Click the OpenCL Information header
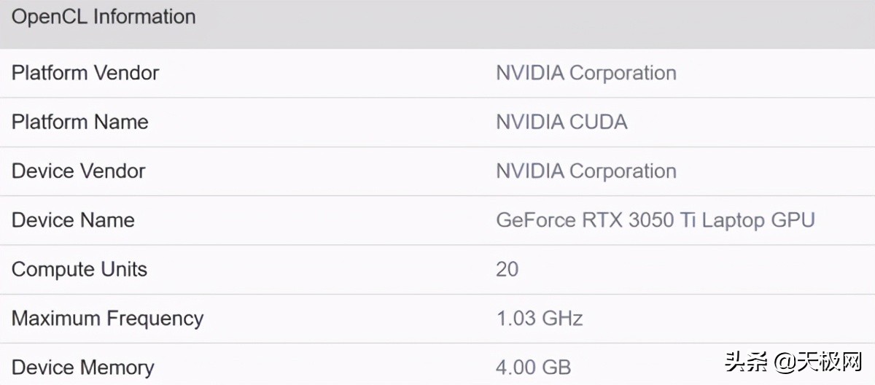Image resolution: width=875 pixels, height=385 pixels. pyautogui.click(x=104, y=17)
